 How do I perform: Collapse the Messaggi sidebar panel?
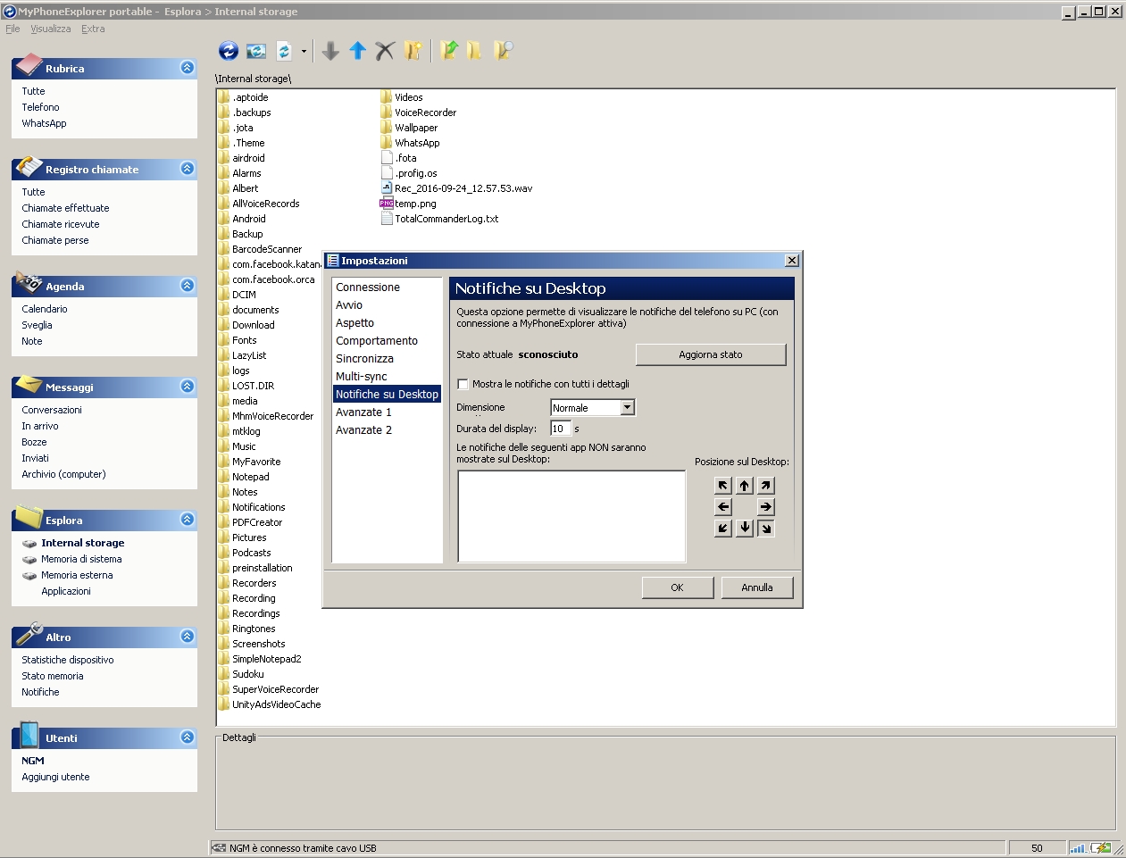(x=187, y=387)
